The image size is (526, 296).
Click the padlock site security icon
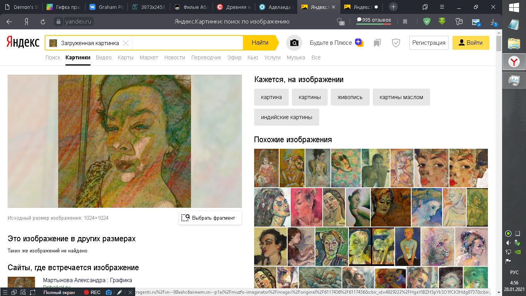point(59,22)
